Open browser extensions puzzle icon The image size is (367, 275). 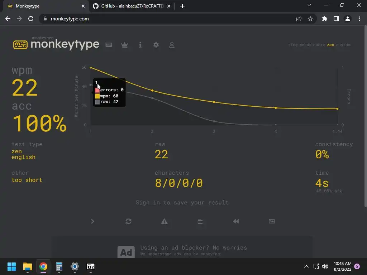coord(324,19)
